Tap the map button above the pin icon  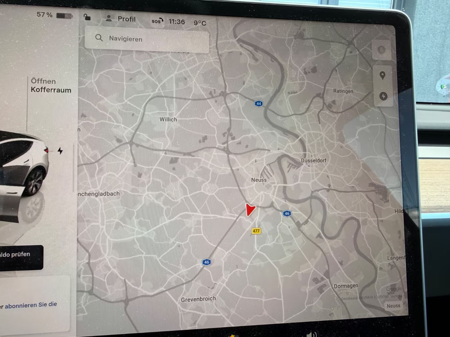point(381,50)
